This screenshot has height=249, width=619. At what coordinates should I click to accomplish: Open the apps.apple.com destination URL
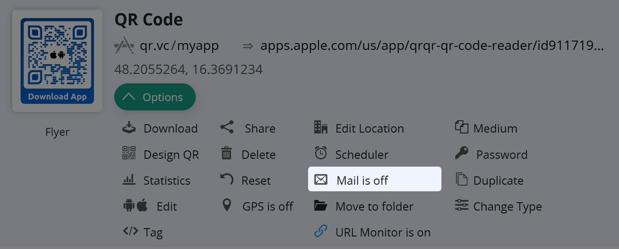click(431, 46)
